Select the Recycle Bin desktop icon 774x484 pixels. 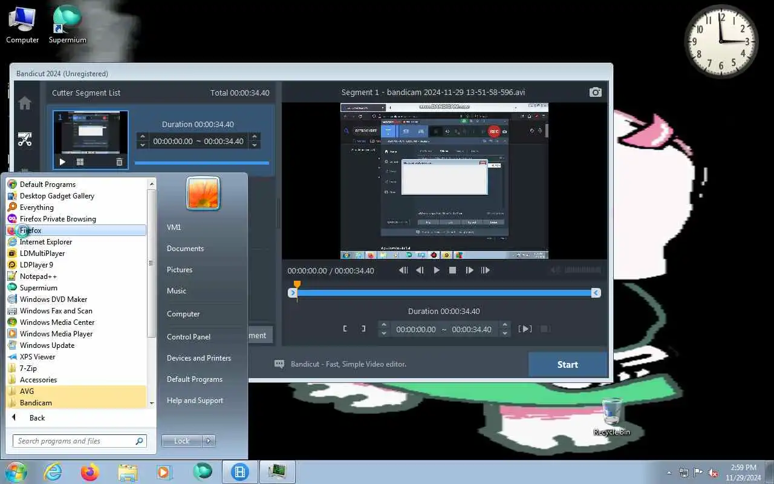coord(612,417)
